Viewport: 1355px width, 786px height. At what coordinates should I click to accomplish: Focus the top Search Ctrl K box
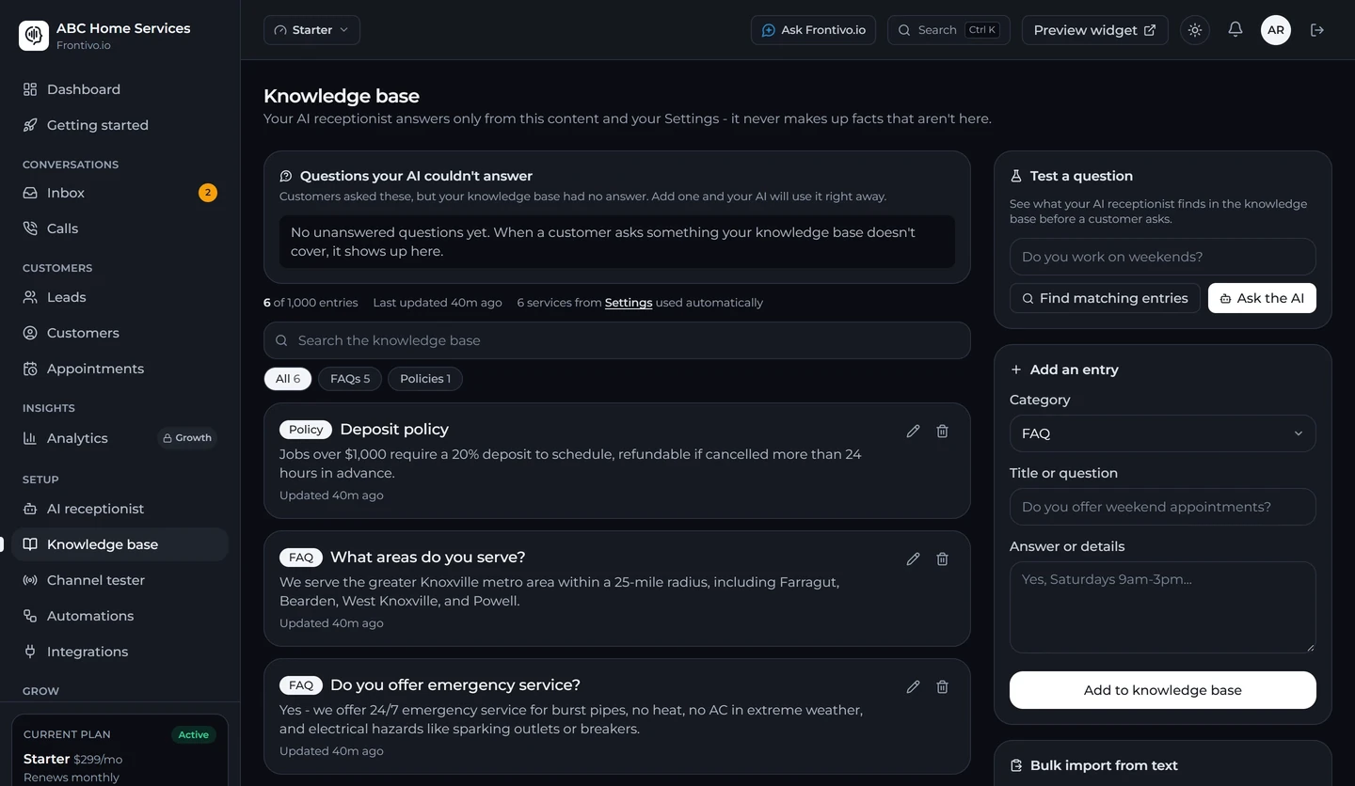(x=948, y=30)
